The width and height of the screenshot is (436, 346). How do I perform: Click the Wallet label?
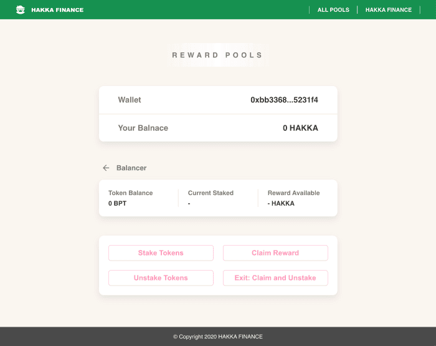tap(130, 100)
